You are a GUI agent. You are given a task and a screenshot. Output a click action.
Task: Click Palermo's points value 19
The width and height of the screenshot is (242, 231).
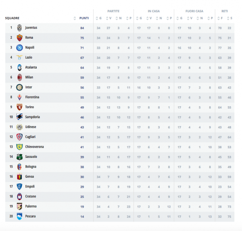(x=82, y=206)
